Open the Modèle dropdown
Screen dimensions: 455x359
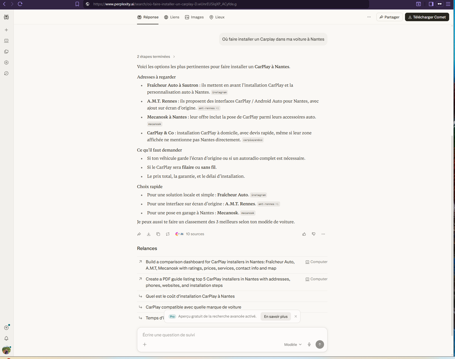pos(293,344)
